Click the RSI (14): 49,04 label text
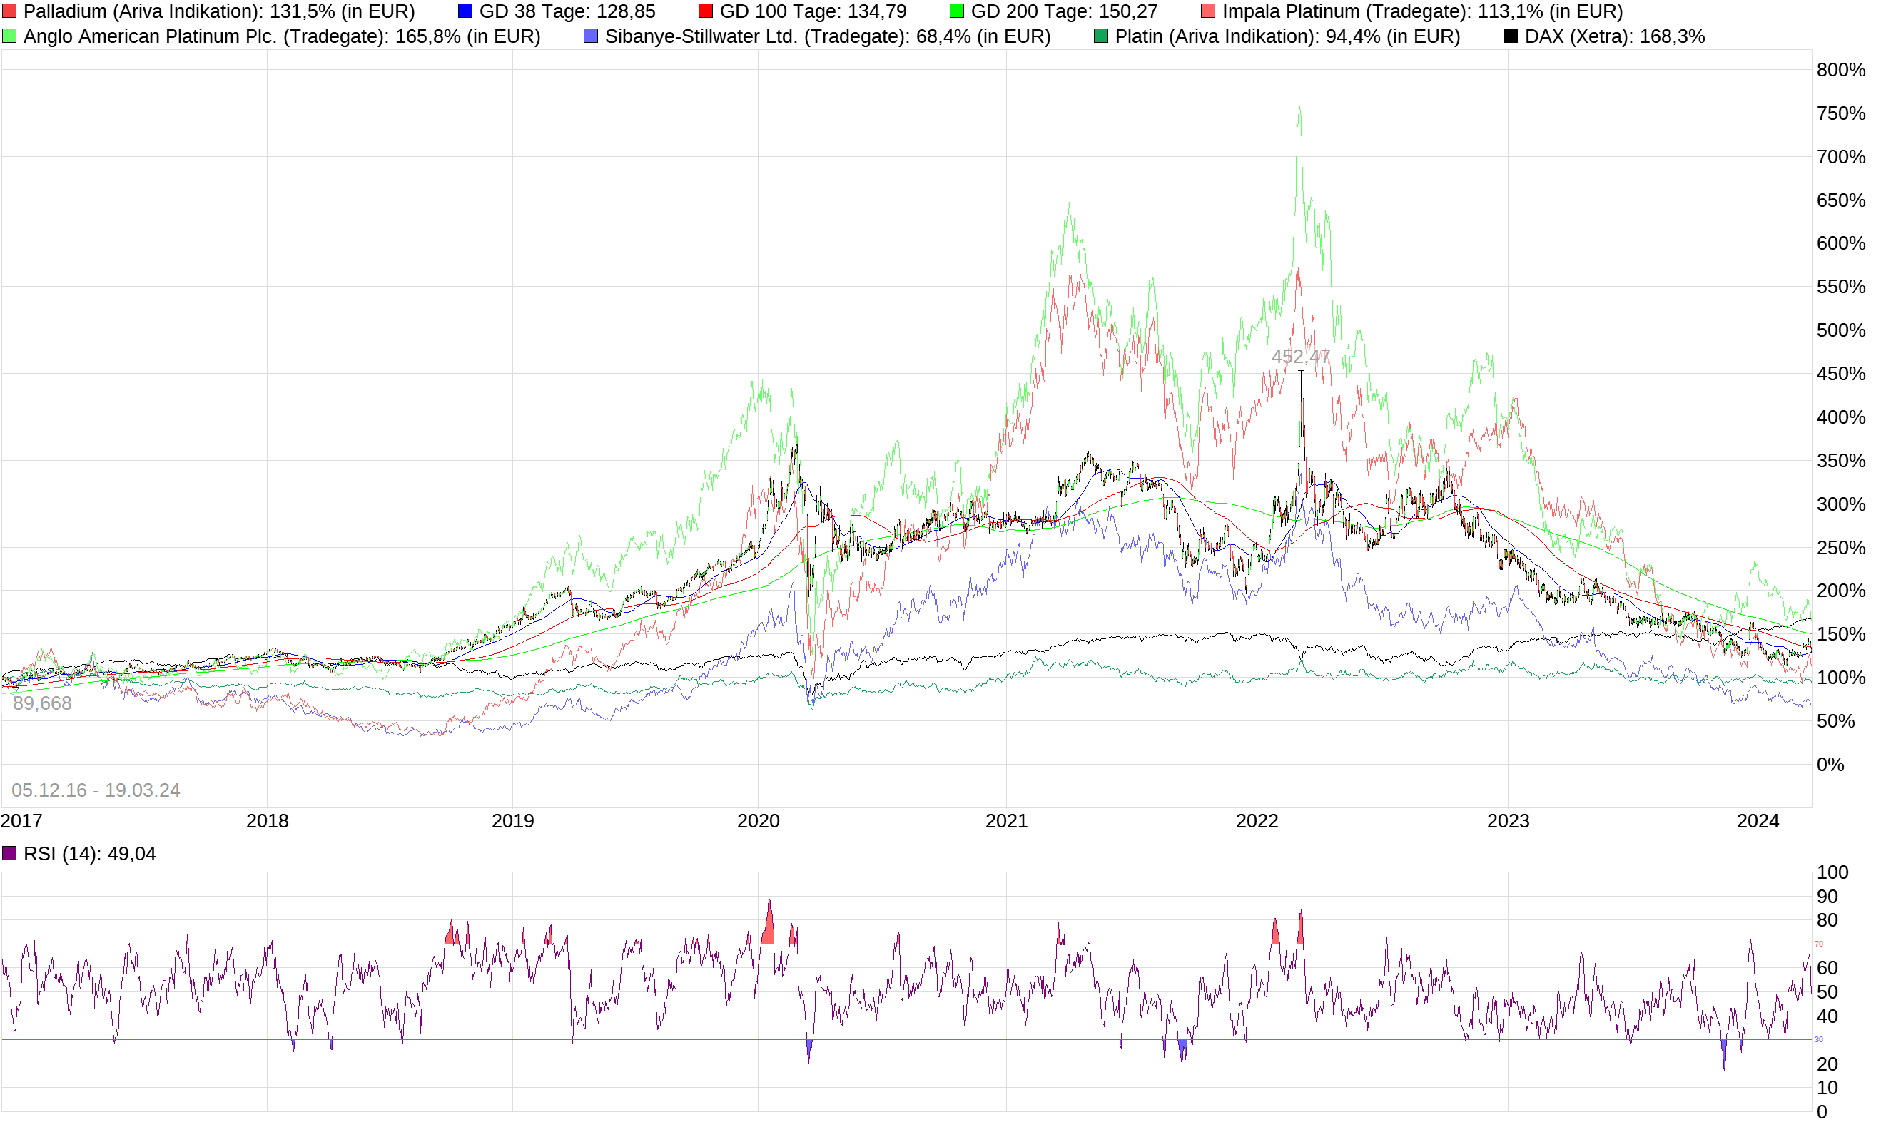 (90, 854)
